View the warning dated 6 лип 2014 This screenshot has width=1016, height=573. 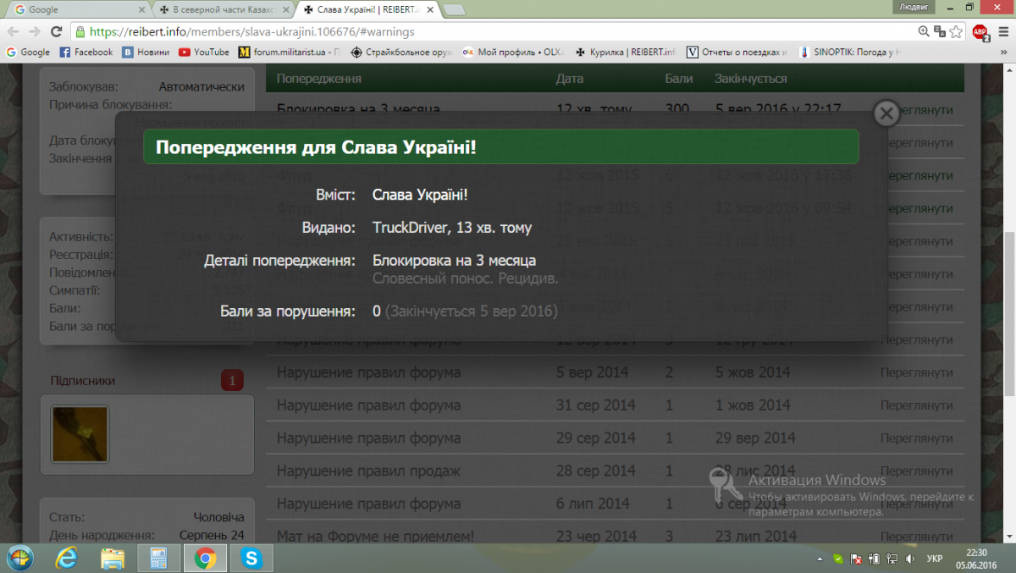[916, 504]
